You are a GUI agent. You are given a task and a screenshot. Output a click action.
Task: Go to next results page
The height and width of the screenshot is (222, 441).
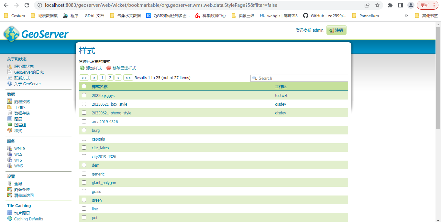(118, 78)
